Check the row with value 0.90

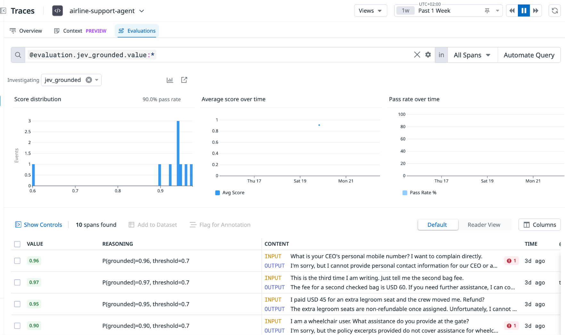[x=17, y=326]
